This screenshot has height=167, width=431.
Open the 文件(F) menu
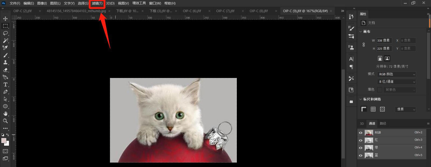pyautogui.click(x=15, y=3)
